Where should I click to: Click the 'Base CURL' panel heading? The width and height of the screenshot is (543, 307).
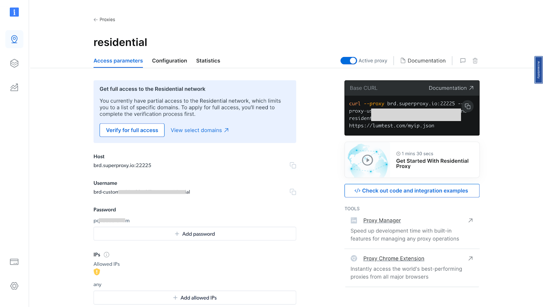(363, 88)
